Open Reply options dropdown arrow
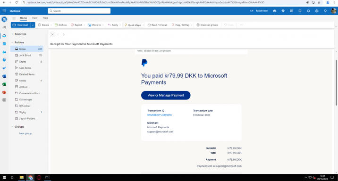338x181 pixels. tap(120, 25)
